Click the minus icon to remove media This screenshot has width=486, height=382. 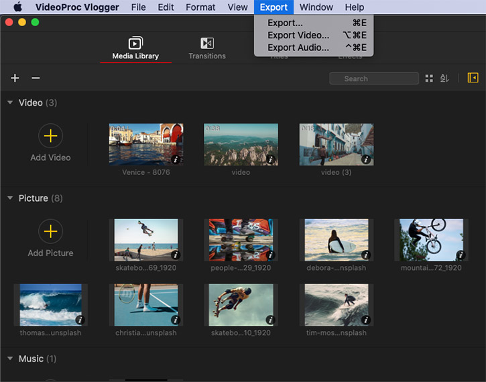[x=36, y=78]
